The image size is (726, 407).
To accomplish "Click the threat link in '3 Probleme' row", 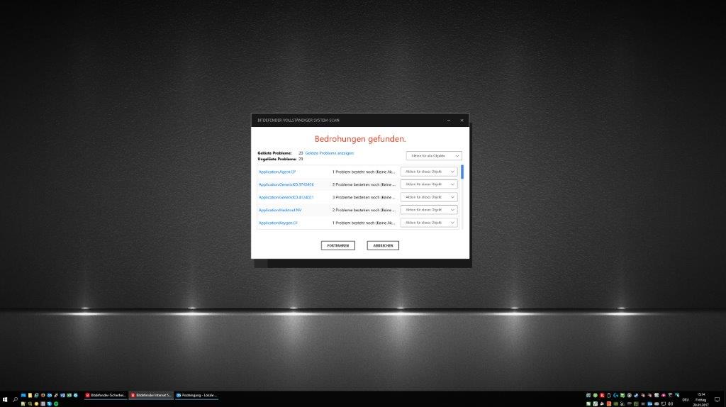I will click(x=286, y=197).
